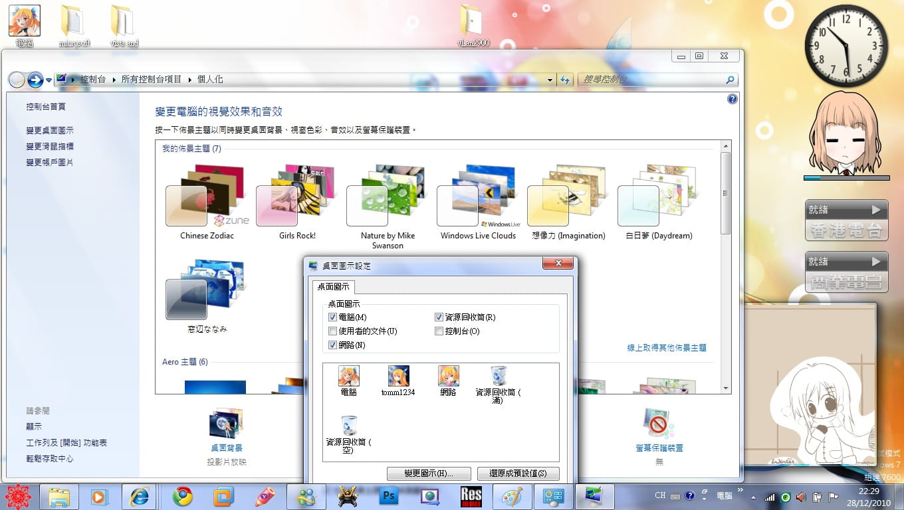
Task: Enable the 使用者的文件 desktop icon checkbox
Action: click(332, 331)
